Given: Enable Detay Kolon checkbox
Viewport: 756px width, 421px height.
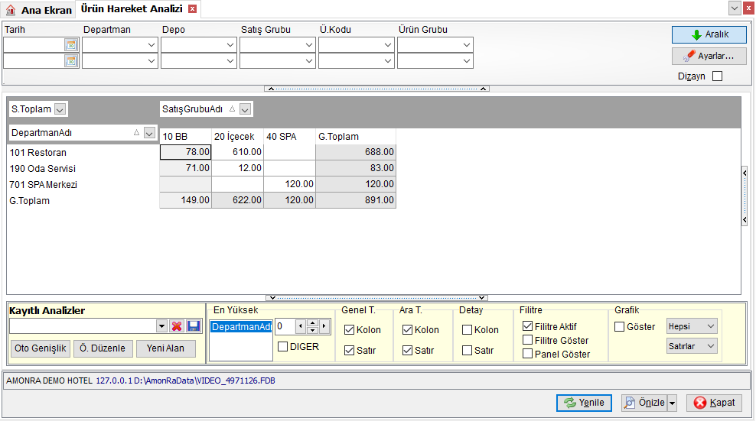Looking at the screenshot, I should coord(467,330).
